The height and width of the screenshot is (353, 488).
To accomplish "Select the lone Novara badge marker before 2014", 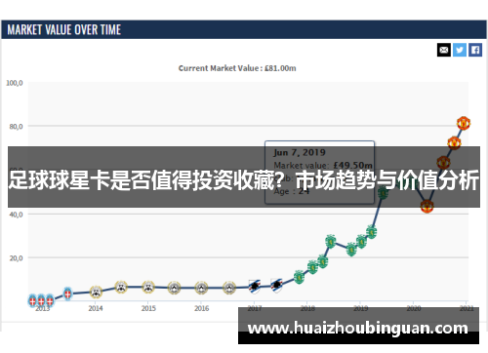I will coord(67,294).
